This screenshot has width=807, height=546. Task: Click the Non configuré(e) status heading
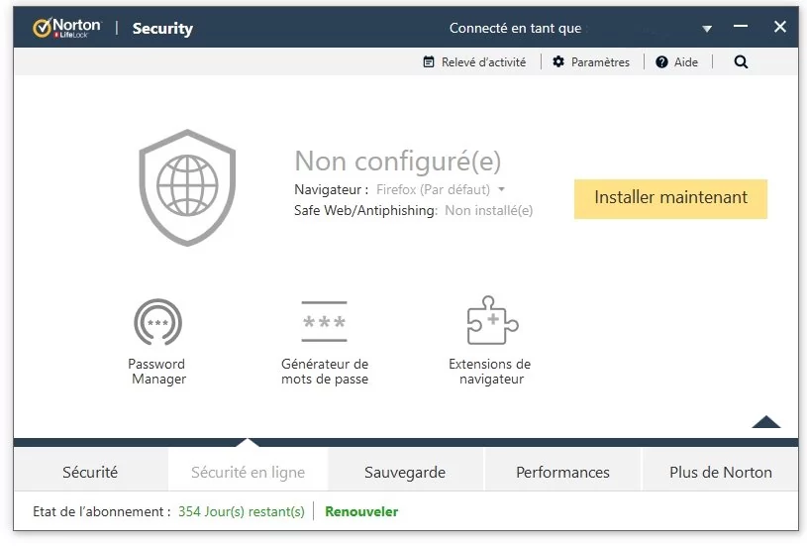point(398,161)
